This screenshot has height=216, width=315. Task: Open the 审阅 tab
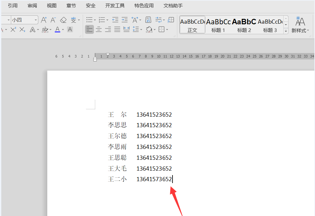pos(32,6)
